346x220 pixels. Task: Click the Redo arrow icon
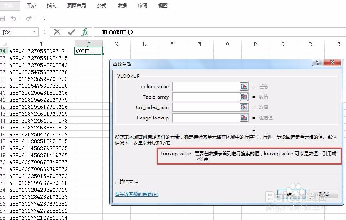(29, 18)
